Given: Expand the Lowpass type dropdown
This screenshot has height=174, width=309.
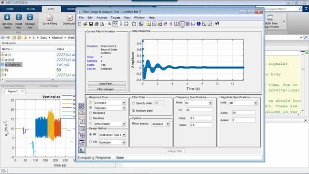Looking at the screenshot, I should point(124,103).
